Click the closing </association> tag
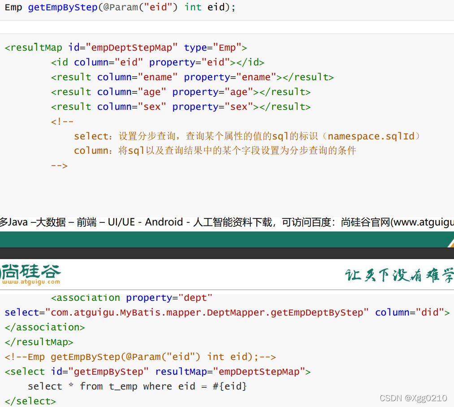 45,327
